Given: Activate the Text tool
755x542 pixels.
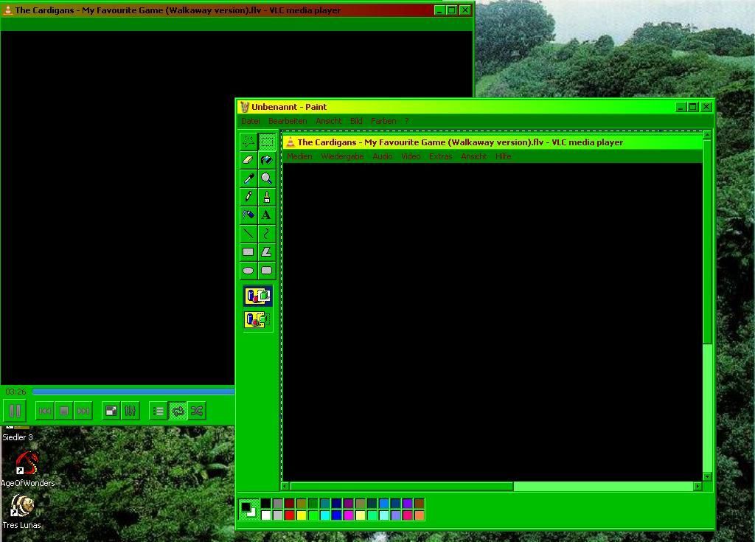Looking at the screenshot, I should (x=266, y=215).
